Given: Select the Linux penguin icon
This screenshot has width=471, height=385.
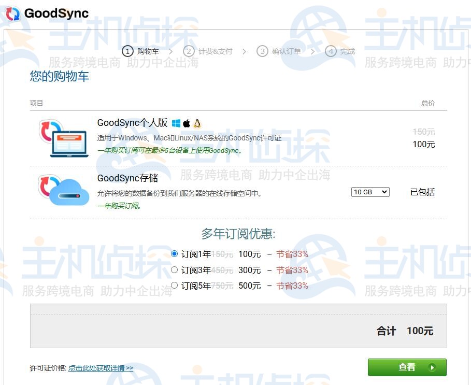Looking at the screenshot, I should tap(197, 123).
